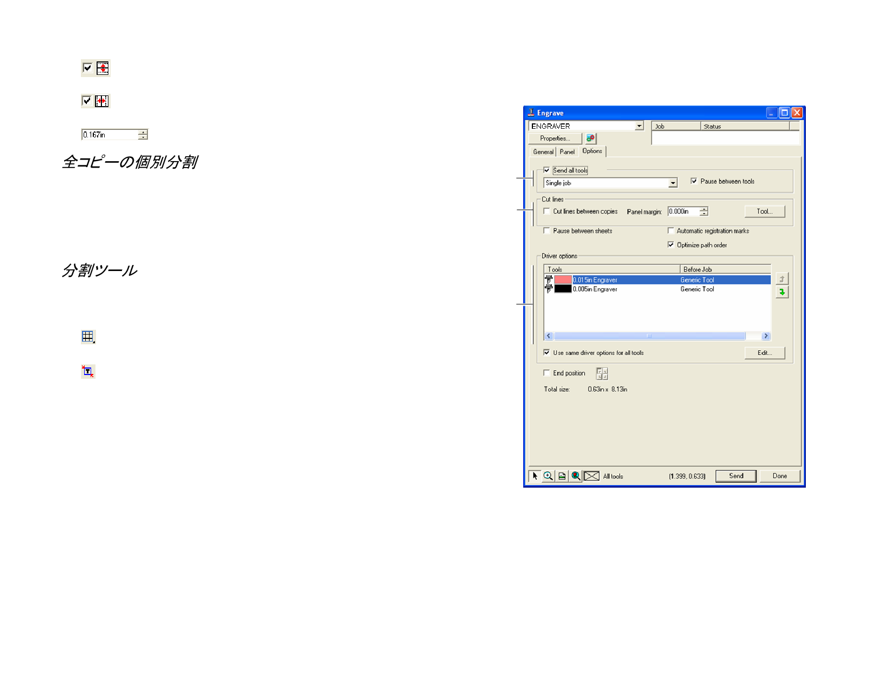
Task: Click the grid tiling tool icon
Action: click(87, 337)
